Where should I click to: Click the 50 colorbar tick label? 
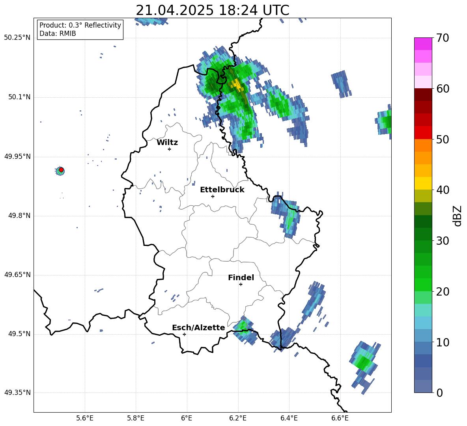point(443,140)
